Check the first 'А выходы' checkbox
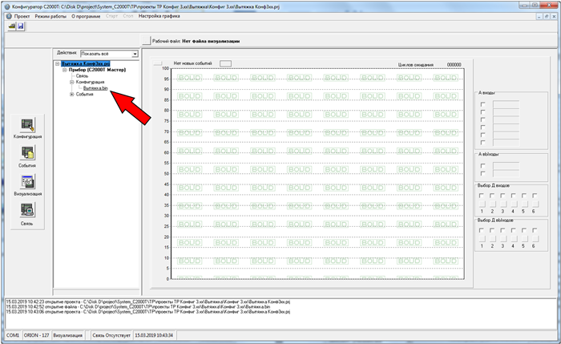The width and height of the screenshot is (561, 344). 482,167
